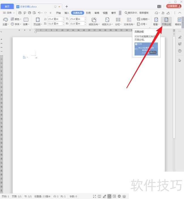The width and height of the screenshot is (184, 199).
Task: Open a new tab with plus button
Action: coord(67,7)
